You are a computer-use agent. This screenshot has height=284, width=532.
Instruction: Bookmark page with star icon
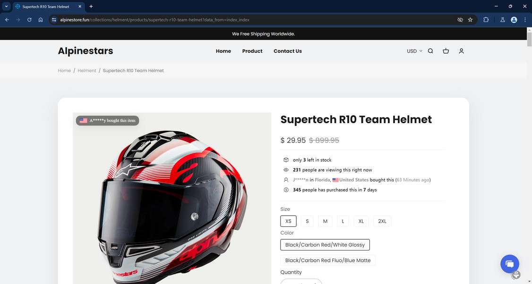[x=470, y=20]
